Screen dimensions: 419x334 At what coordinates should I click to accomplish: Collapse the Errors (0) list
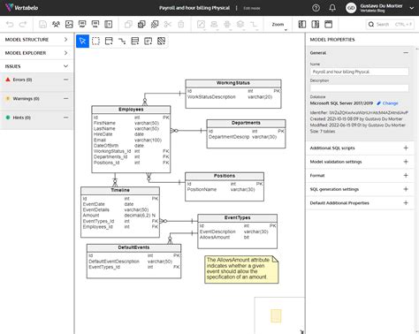[66, 80]
